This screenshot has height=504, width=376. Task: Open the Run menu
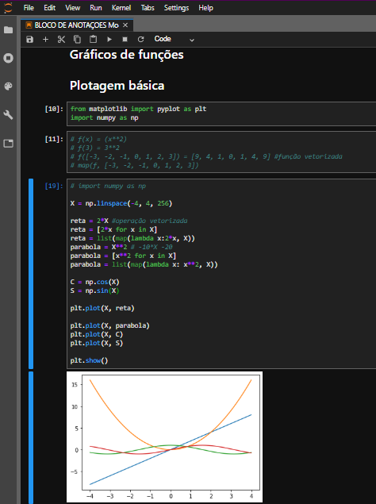96,8
